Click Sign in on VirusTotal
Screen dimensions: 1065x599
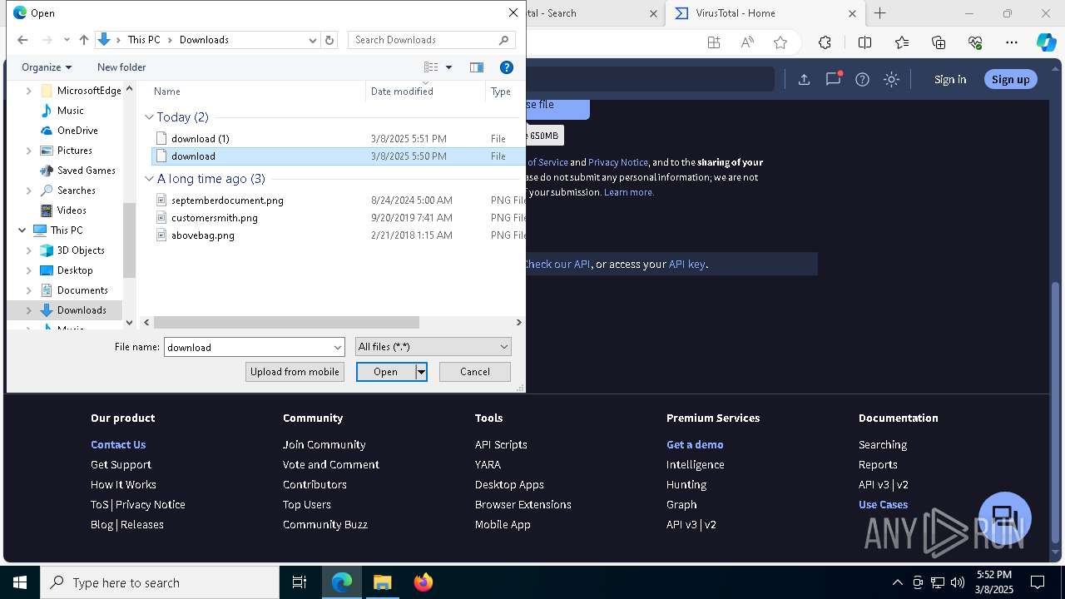(x=950, y=79)
